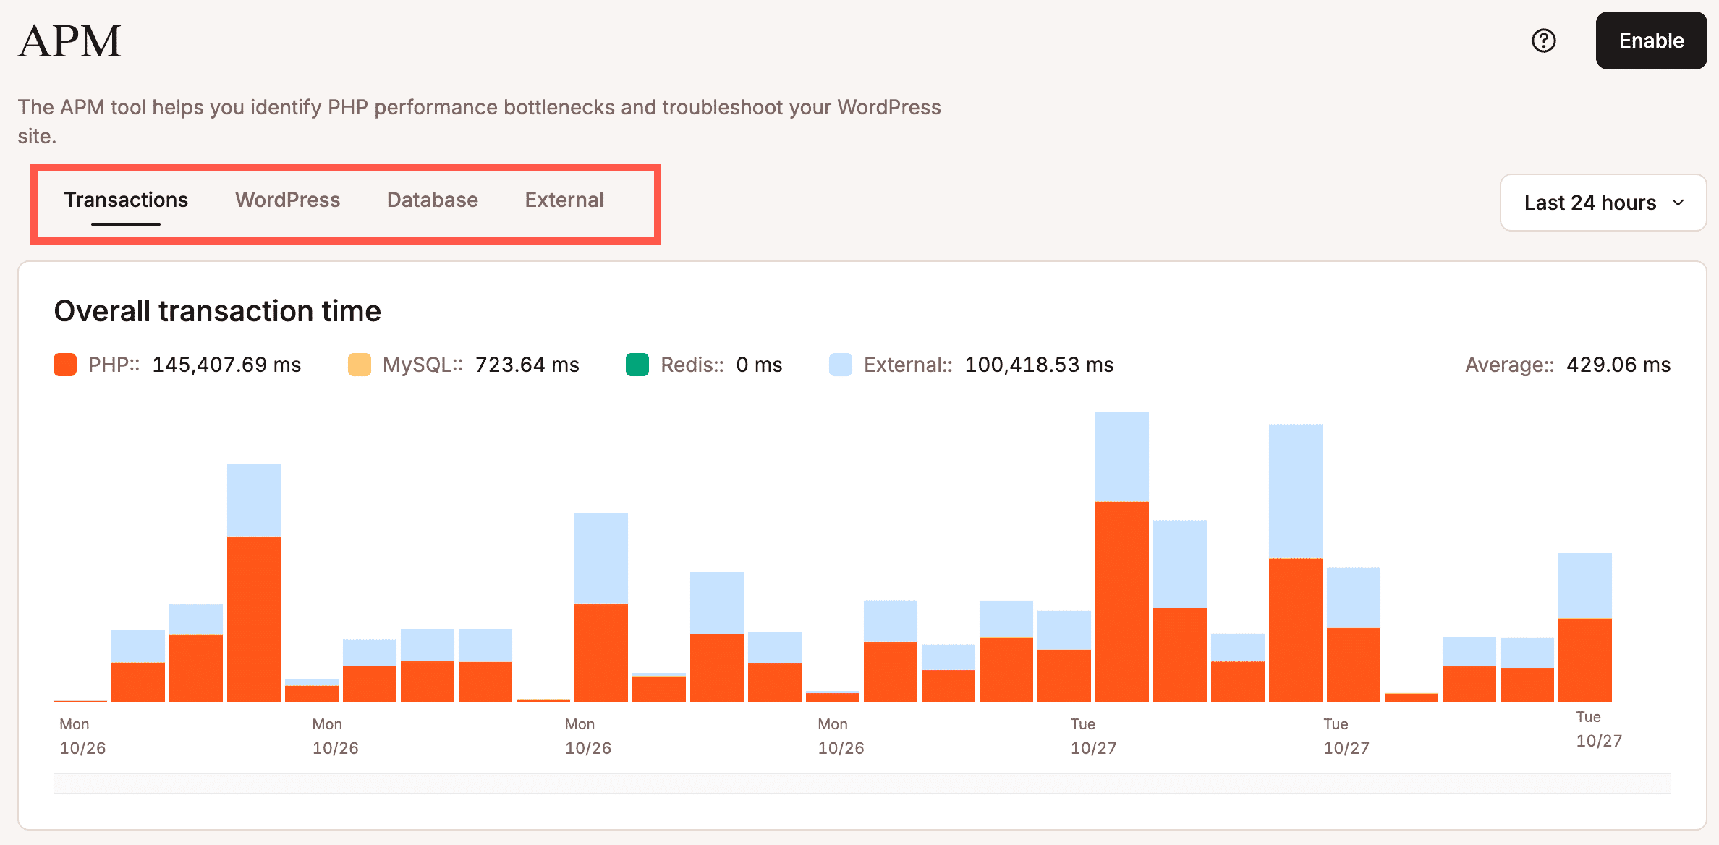Image resolution: width=1719 pixels, height=845 pixels.
Task: Go to the External tab
Action: [x=564, y=200]
